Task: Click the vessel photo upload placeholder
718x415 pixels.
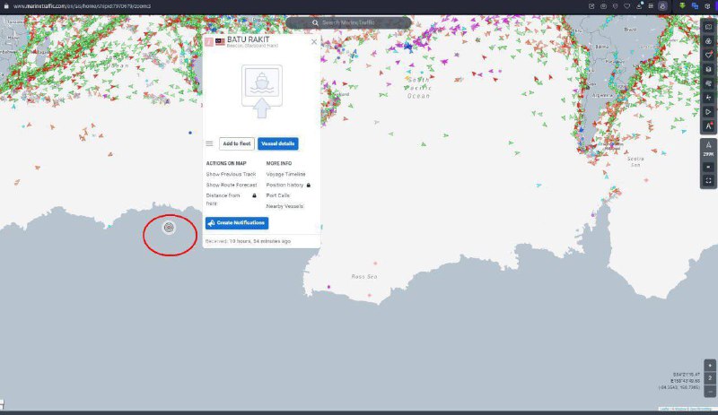Action: click(x=262, y=91)
